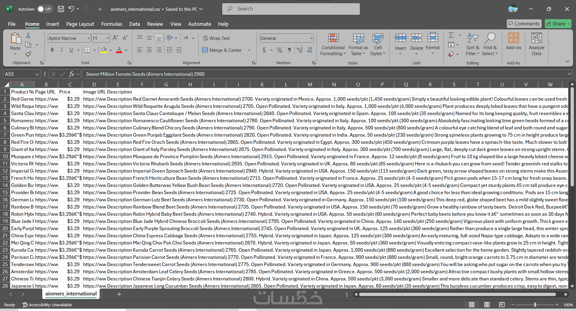The image size is (576, 311).
Task: Click the Insert Function fx icon
Action: click(x=71, y=74)
